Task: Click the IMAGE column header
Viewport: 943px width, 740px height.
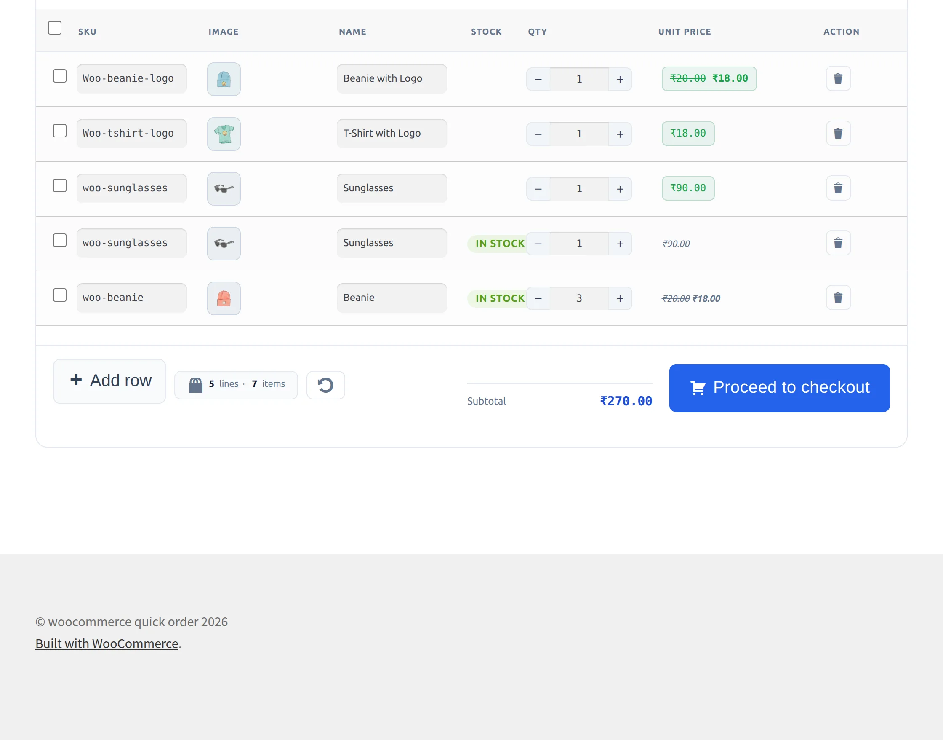Action: [x=223, y=32]
